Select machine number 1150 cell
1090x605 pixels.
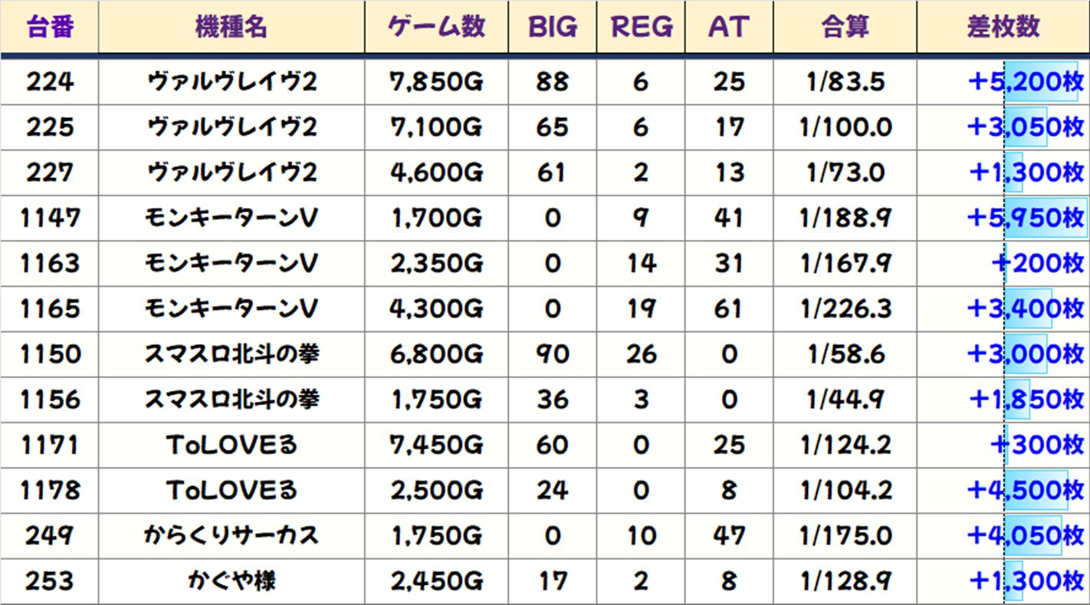click(50, 354)
